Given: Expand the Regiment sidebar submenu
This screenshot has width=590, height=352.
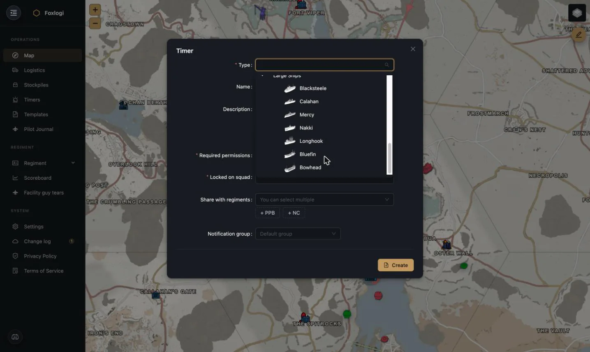Looking at the screenshot, I should click(x=42, y=163).
